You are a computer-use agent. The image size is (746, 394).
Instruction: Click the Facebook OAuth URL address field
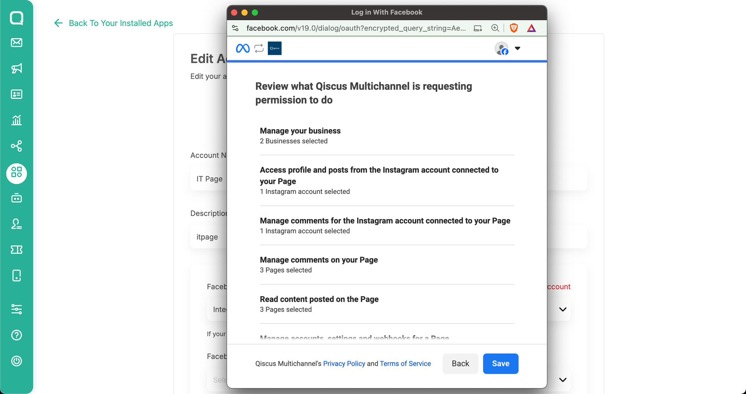coord(356,28)
